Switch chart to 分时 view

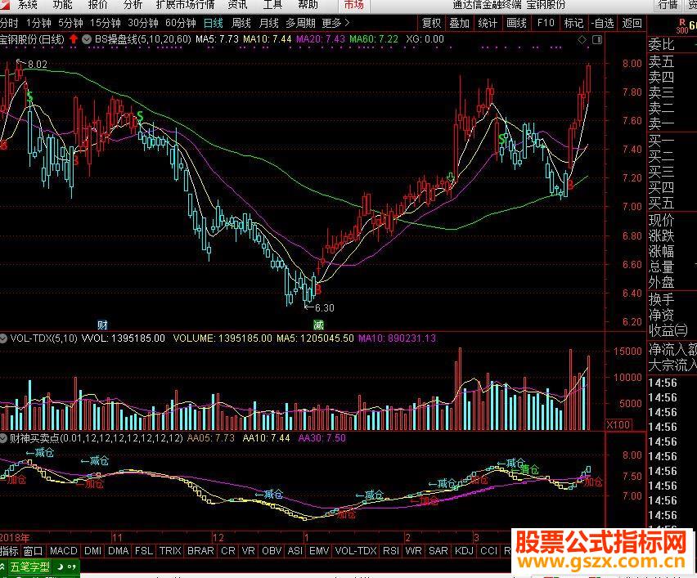click(9, 23)
